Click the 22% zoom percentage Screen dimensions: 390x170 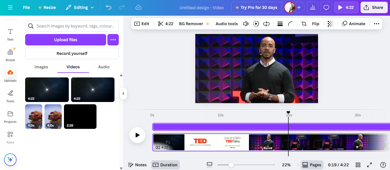tap(286, 165)
